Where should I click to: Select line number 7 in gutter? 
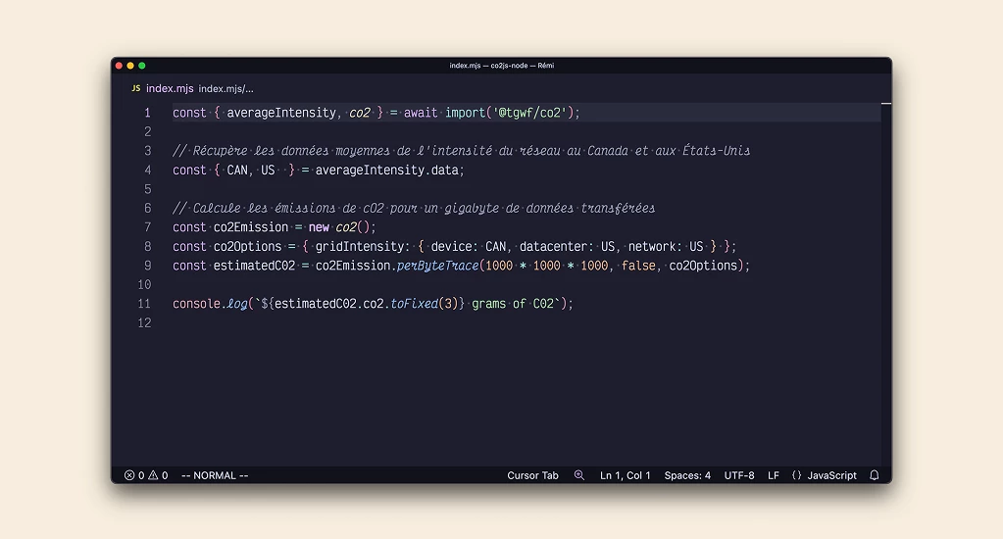147,227
